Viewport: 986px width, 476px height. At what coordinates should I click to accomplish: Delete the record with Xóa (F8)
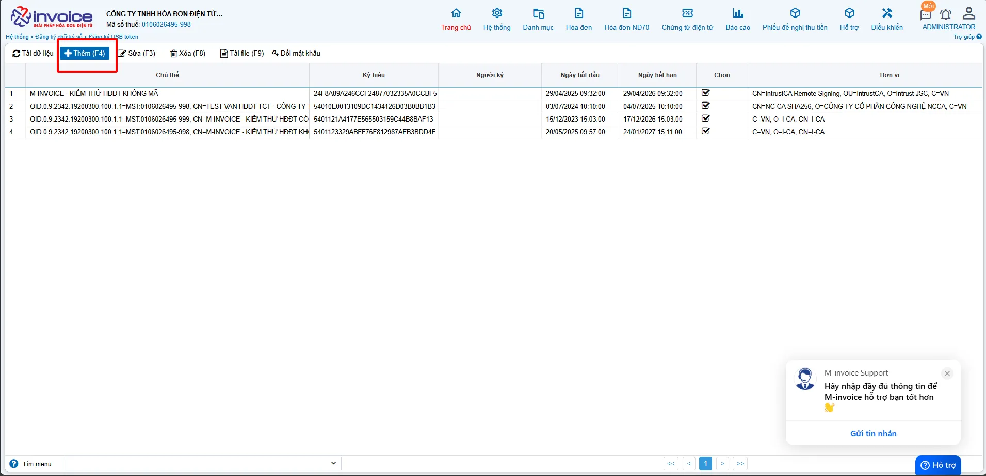[x=188, y=54]
